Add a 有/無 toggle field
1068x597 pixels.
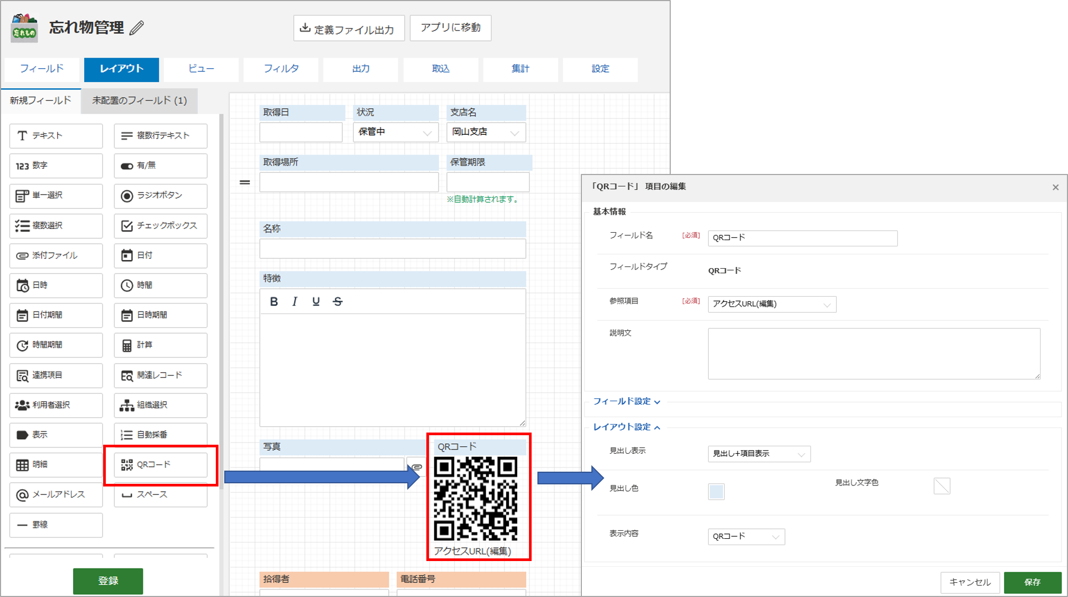pyautogui.click(x=161, y=166)
